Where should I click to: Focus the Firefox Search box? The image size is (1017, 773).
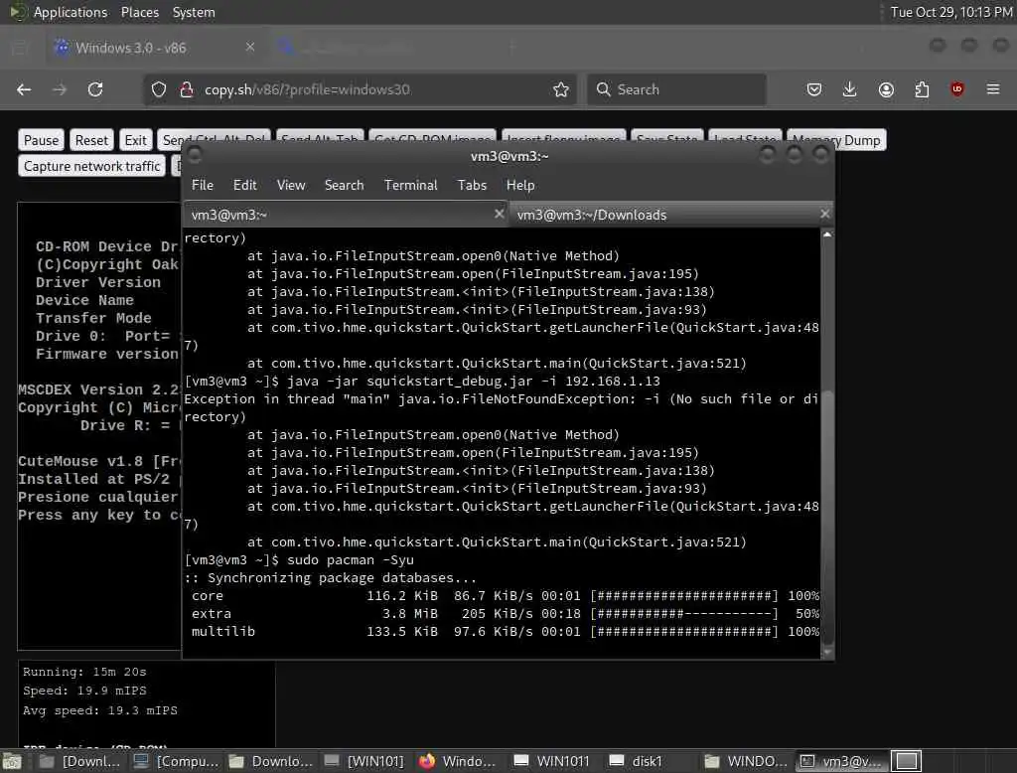point(676,89)
